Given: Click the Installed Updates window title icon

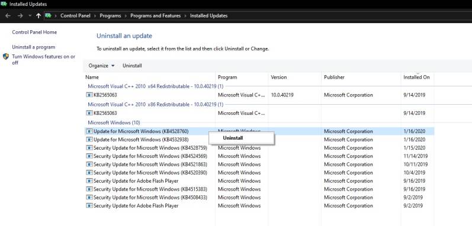Looking at the screenshot, I should point(4,4).
